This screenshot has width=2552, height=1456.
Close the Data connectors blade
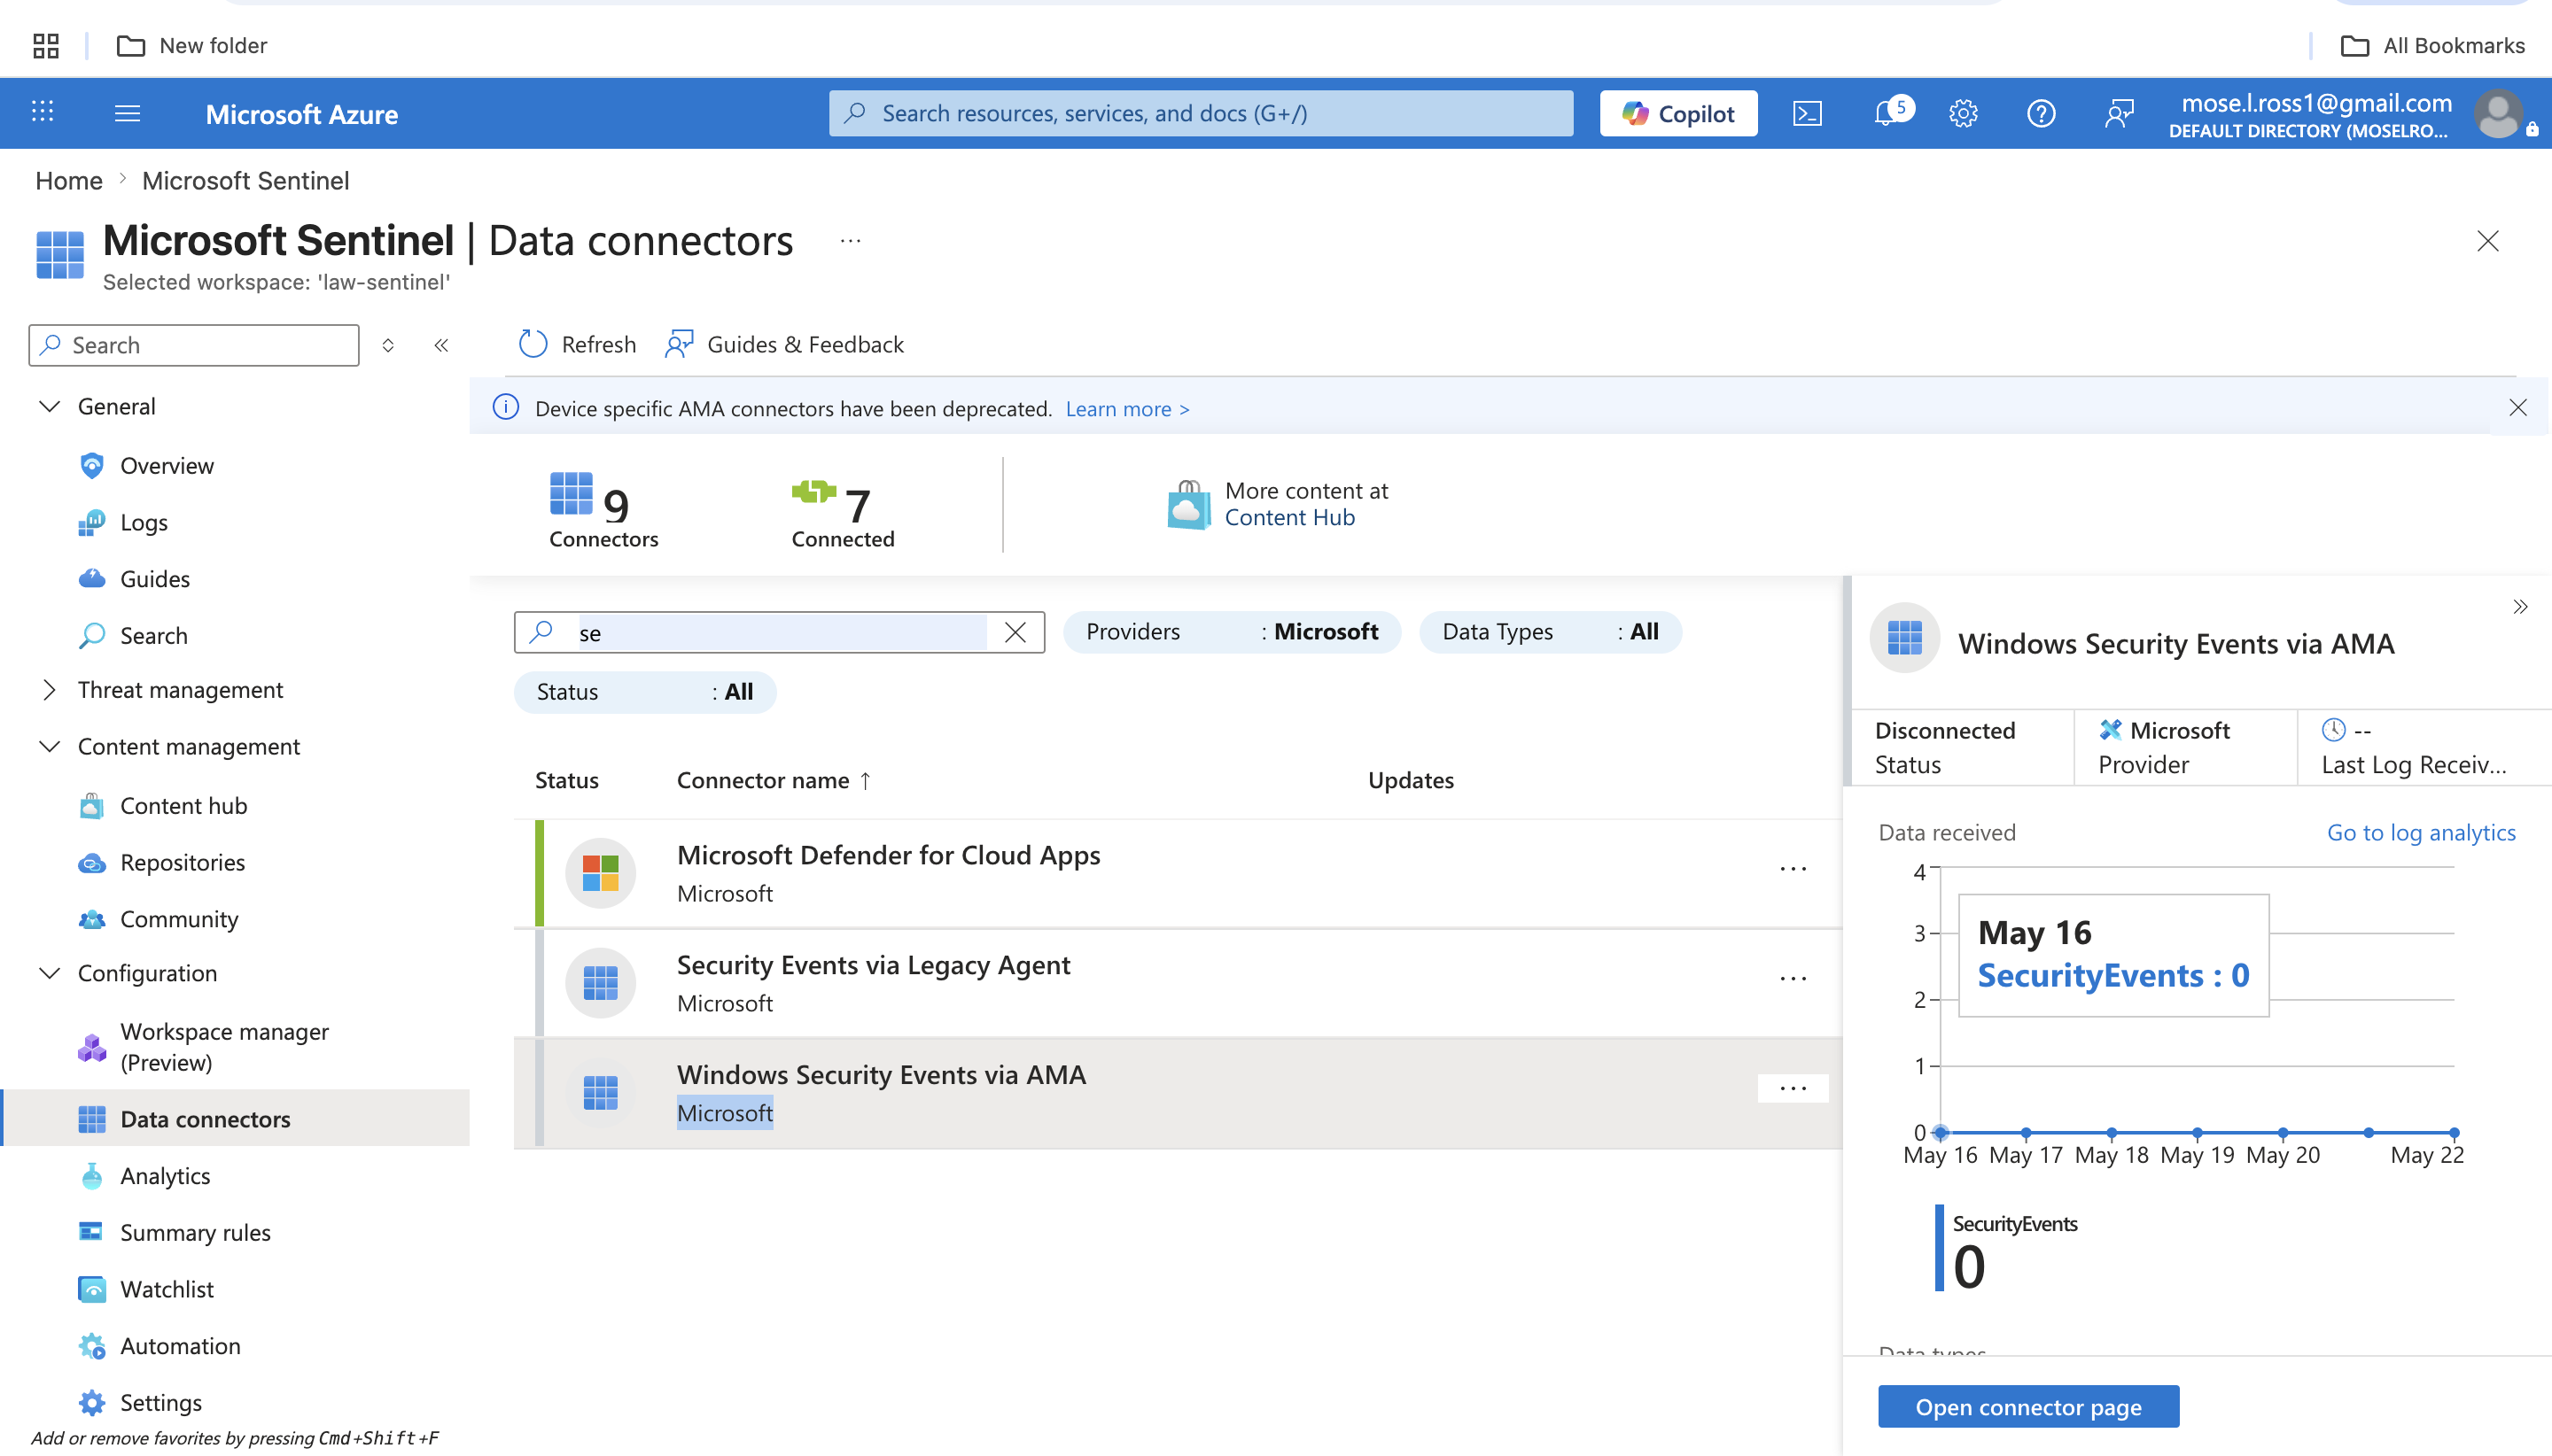pyautogui.click(x=2487, y=241)
